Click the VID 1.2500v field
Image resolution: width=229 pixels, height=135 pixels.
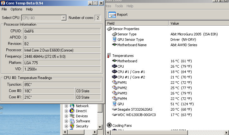(62, 69)
